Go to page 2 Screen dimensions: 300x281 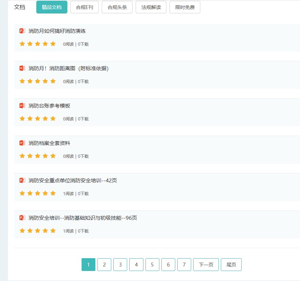pos(104,264)
